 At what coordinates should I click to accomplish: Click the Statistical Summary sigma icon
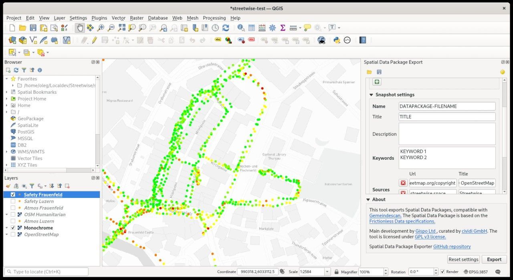283,28
